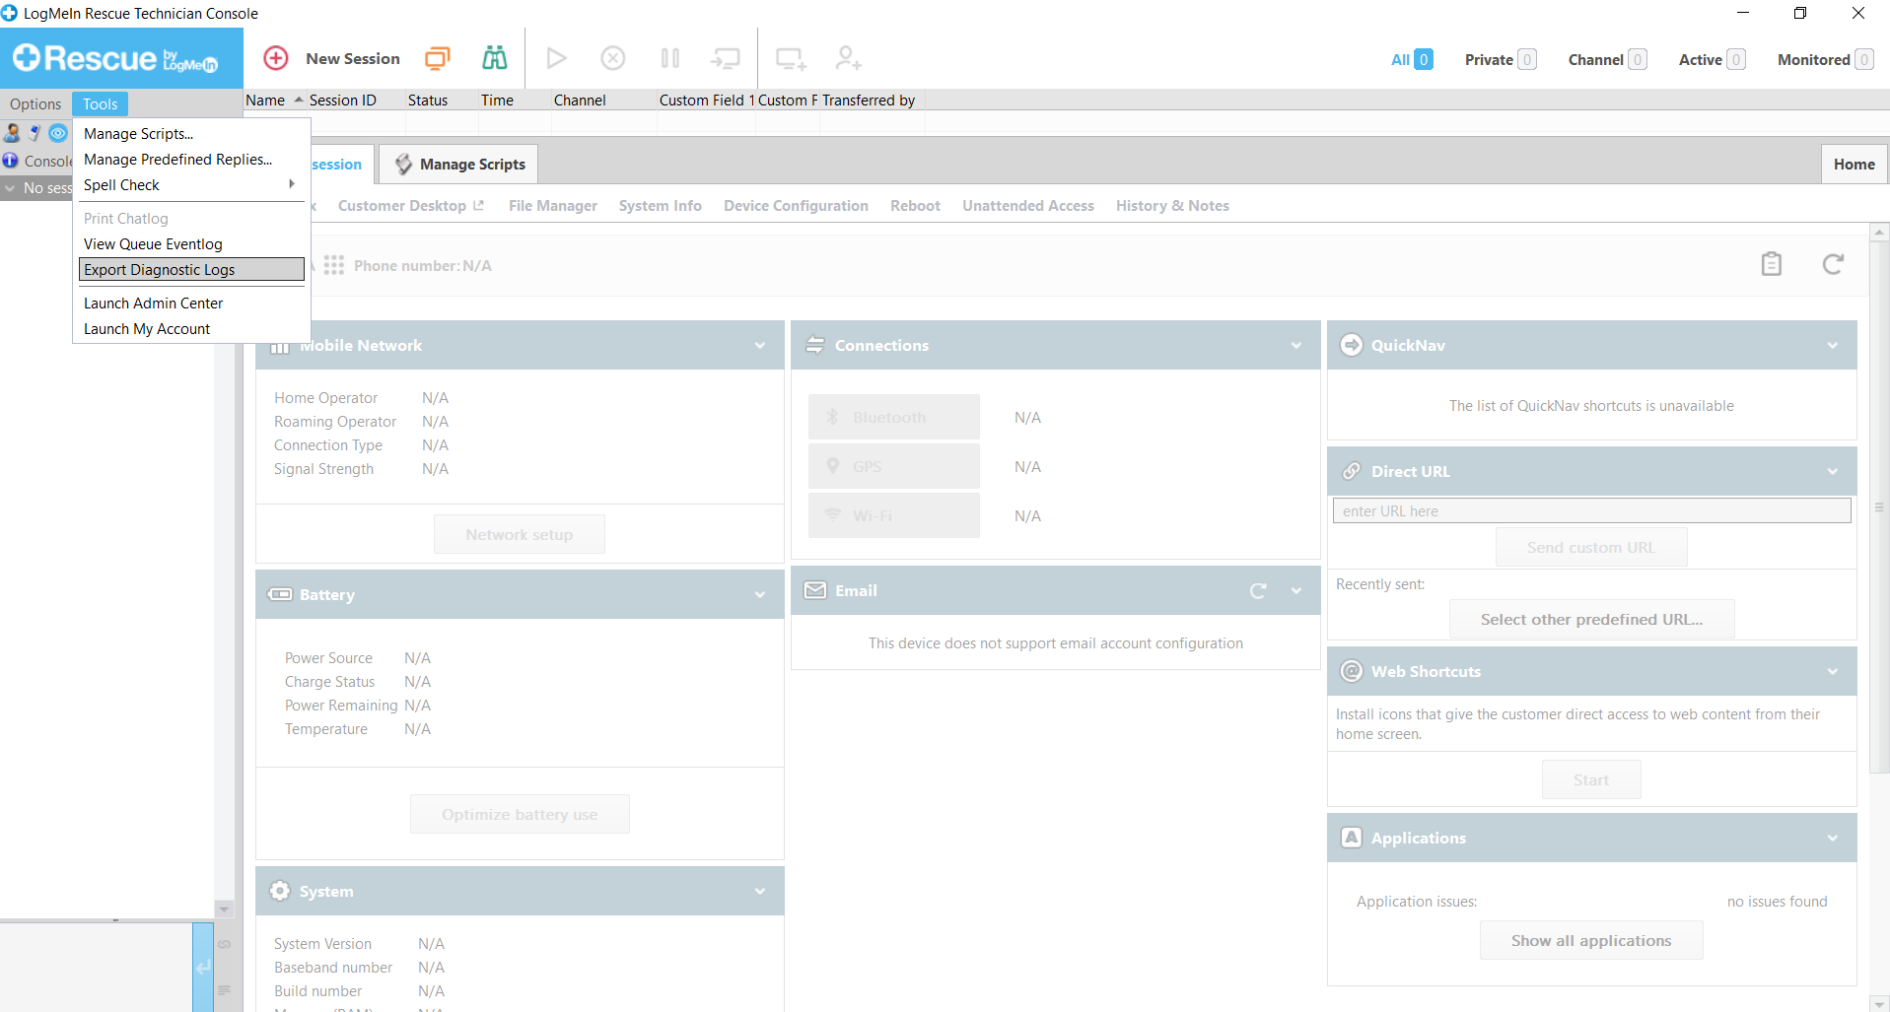
Task: Click Show all applications button
Action: click(x=1591, y=940)
